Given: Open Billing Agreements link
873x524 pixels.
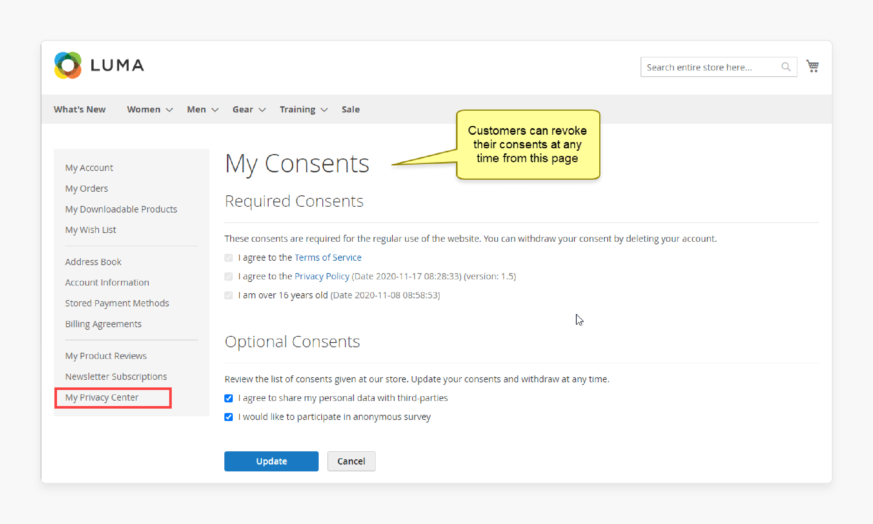Looking at the screenshot, I should click(103, 324).
